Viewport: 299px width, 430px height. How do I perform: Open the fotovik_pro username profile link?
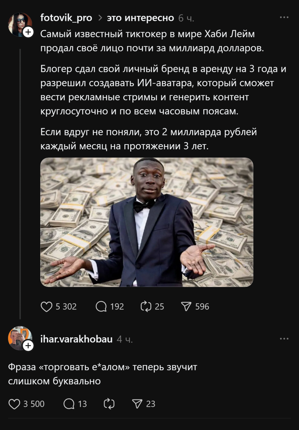[66, 18]
